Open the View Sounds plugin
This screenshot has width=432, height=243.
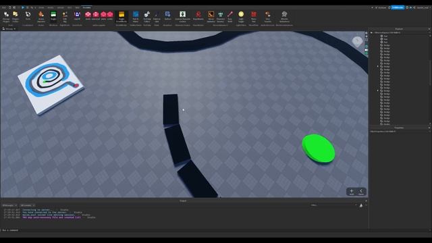[x=267, y=16]
